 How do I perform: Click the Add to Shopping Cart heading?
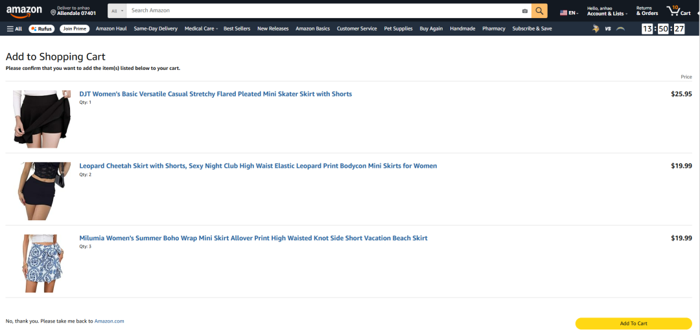point(55,56)
